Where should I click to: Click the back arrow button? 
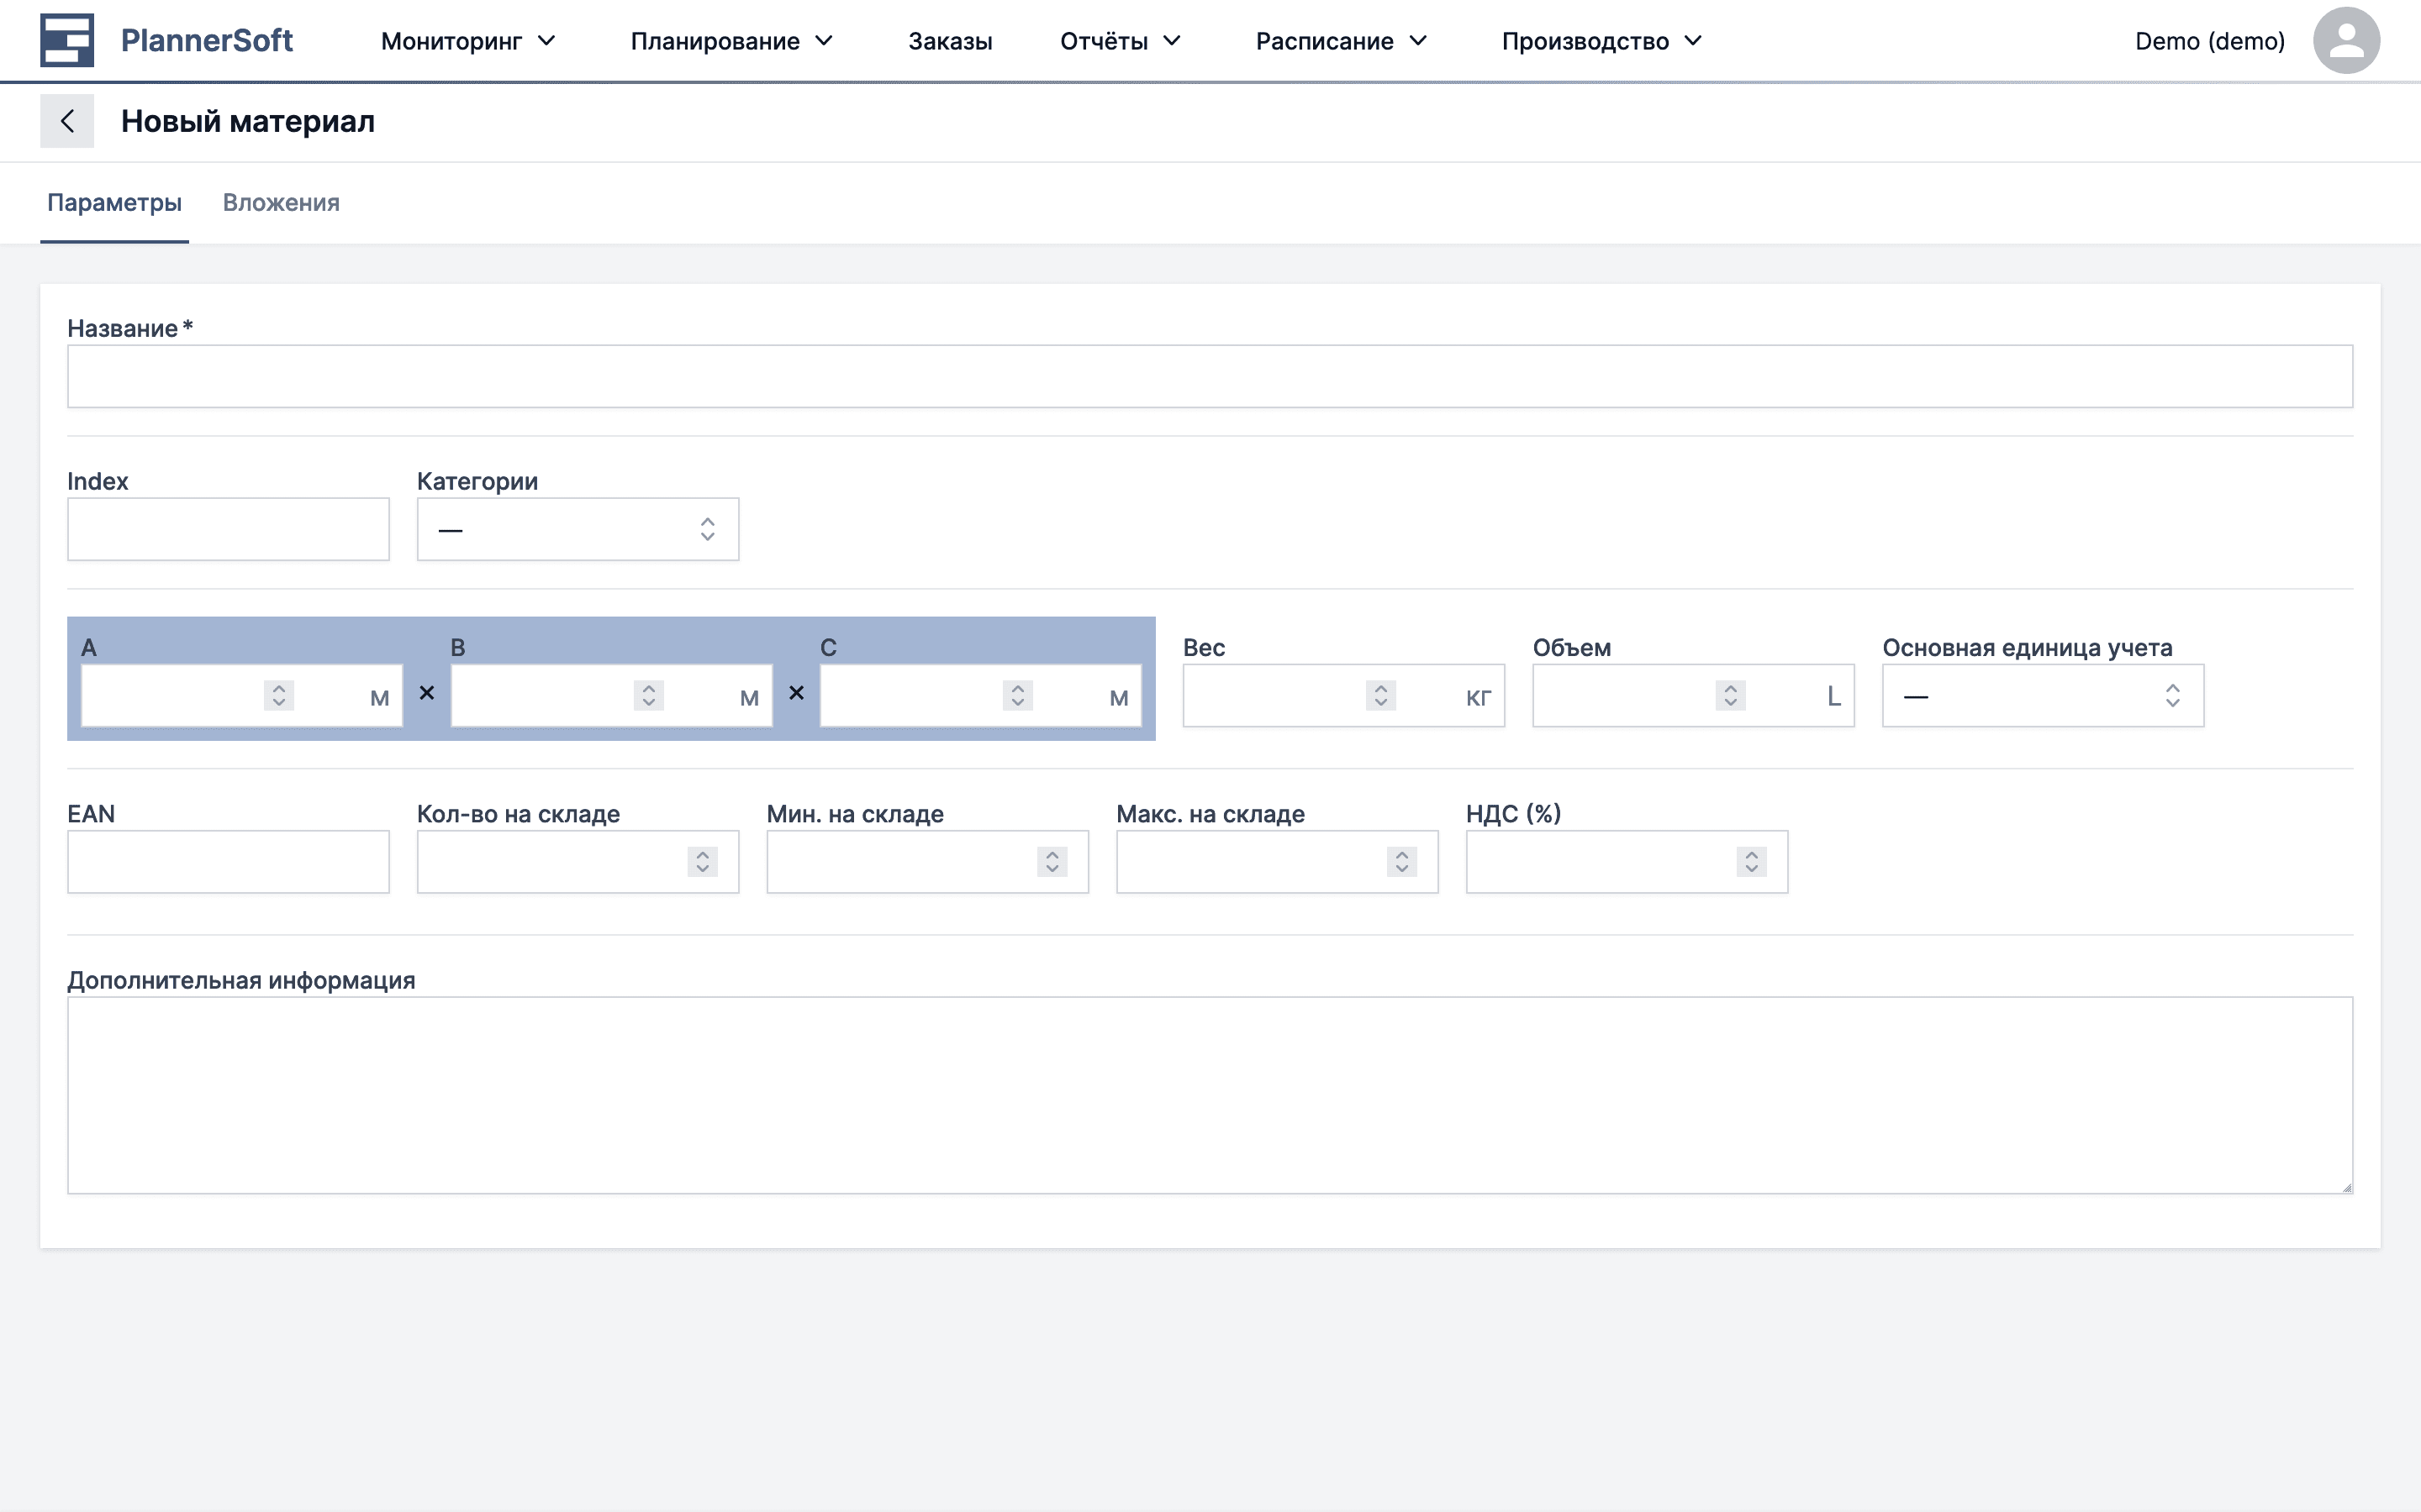[67, 121]
